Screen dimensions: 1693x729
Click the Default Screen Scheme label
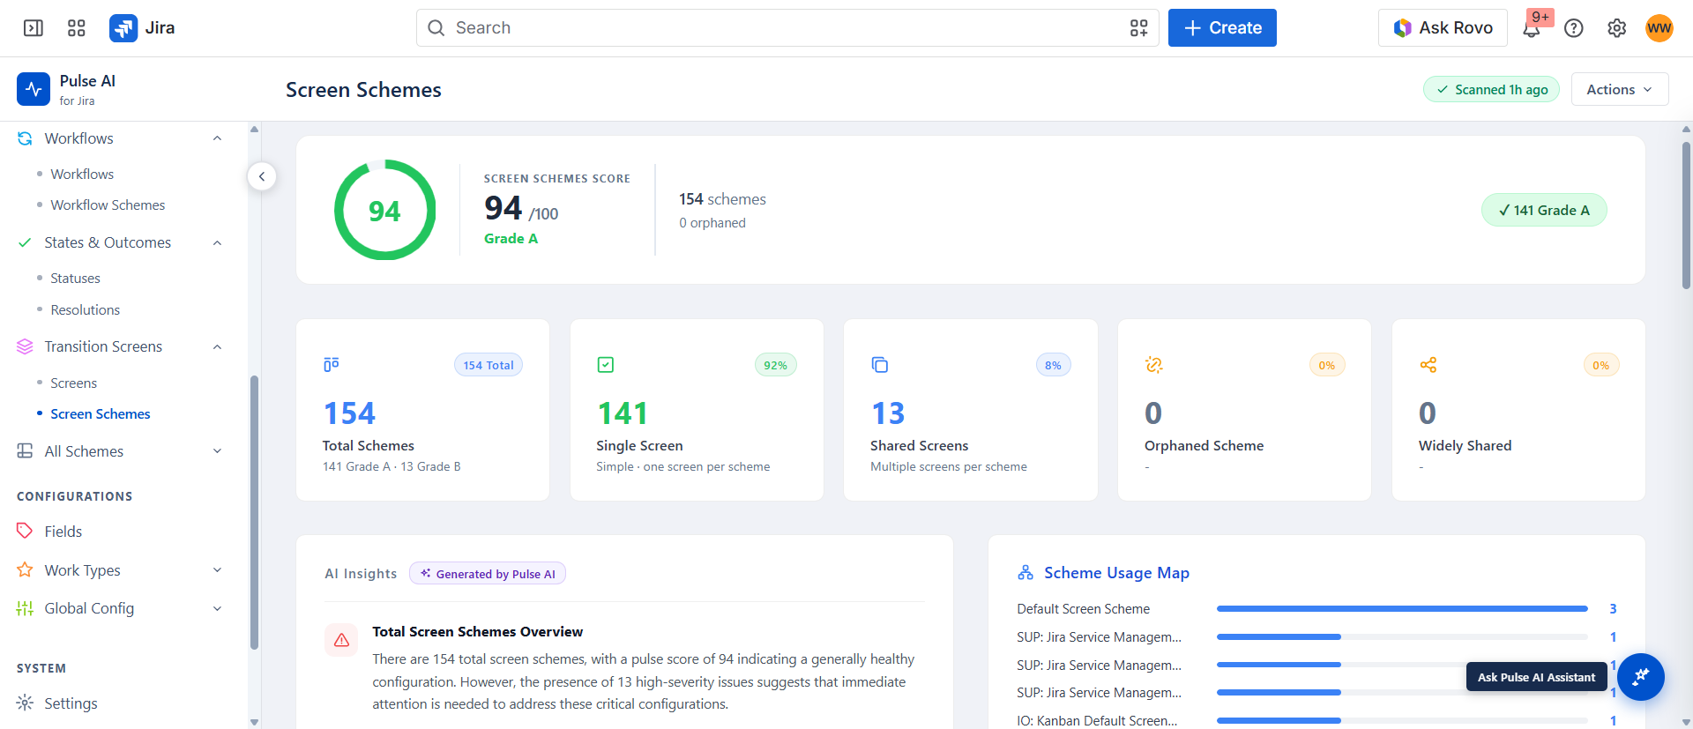coord(1083,609)
